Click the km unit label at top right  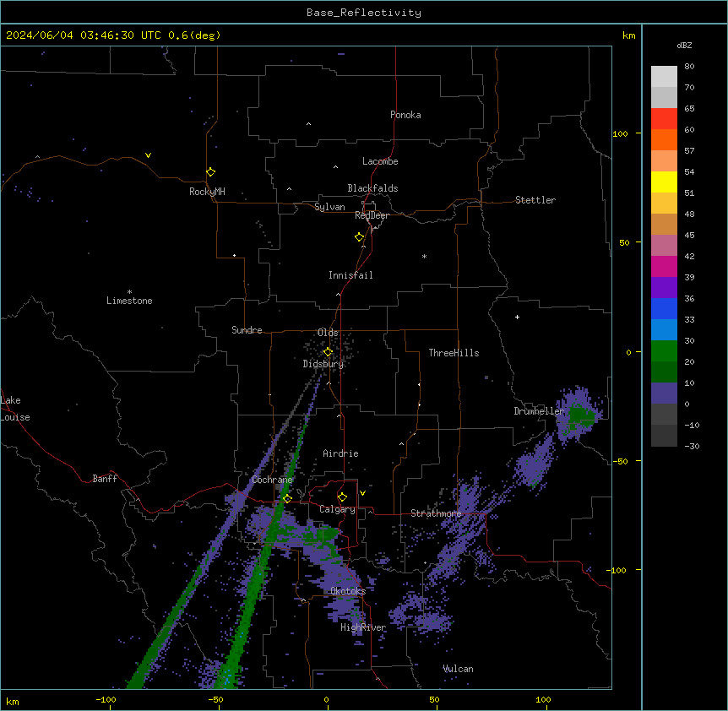click(629, 35)
